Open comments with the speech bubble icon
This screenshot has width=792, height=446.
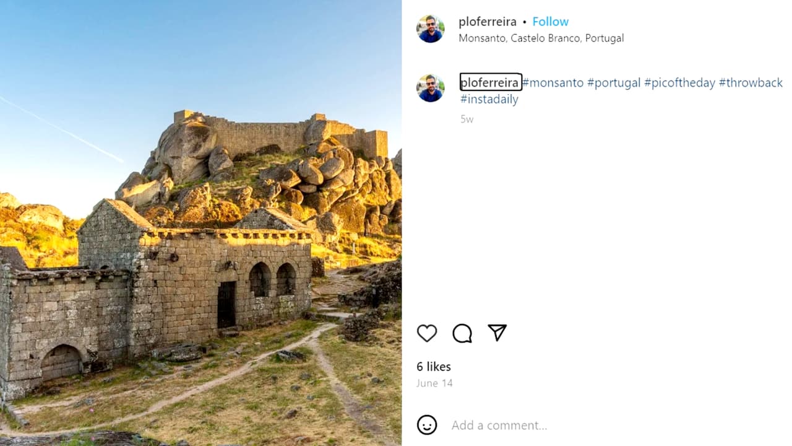(462, 333)
